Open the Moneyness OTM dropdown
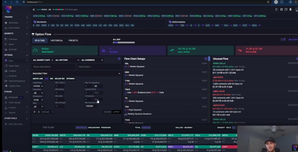The width and height of the screenshot is (298, 152). point(38,100)
